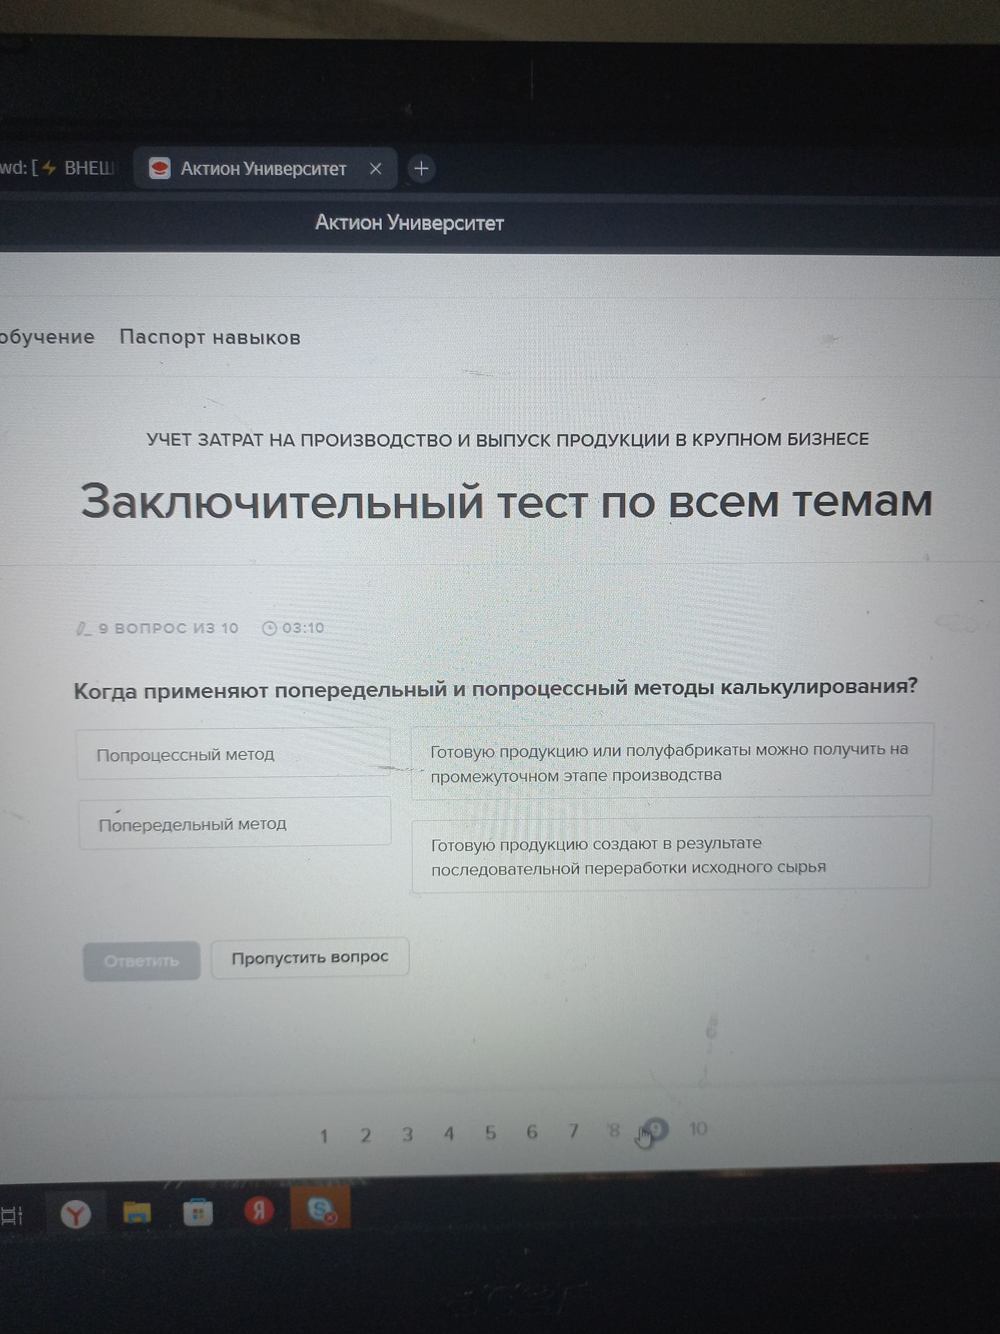Image resolution: width=1000 pixels, height=1334 pixels.
Task: Click the Ответить button
Action: 142,961
